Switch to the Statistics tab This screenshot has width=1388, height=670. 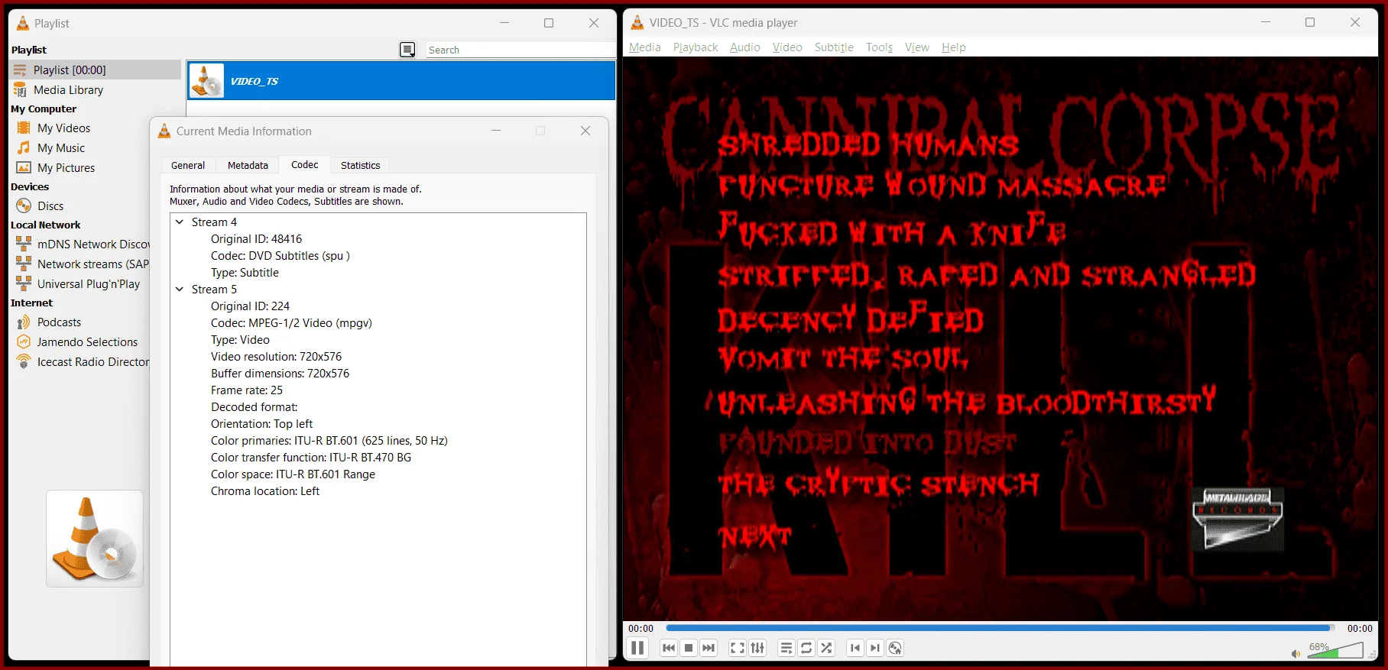[360, 165]
